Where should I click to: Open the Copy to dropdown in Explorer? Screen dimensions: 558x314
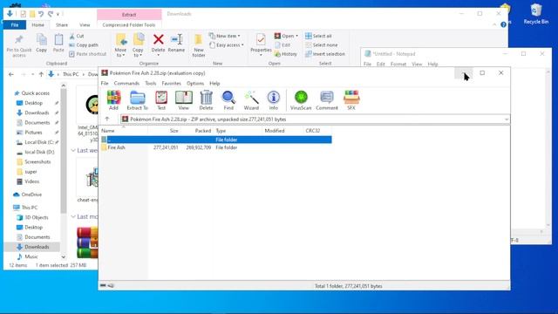click(x=138, y=45)
